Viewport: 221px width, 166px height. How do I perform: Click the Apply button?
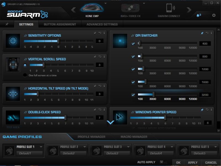(x=193, y=162)
